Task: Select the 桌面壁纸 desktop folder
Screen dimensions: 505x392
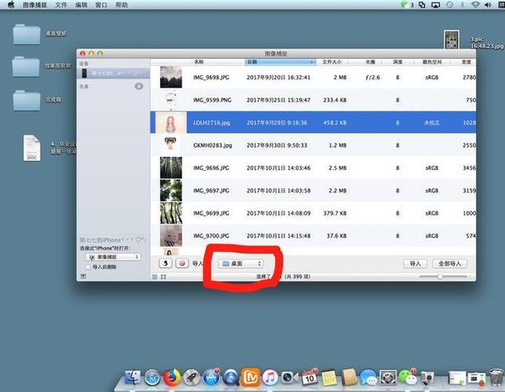Action: (x=29, y=35)
